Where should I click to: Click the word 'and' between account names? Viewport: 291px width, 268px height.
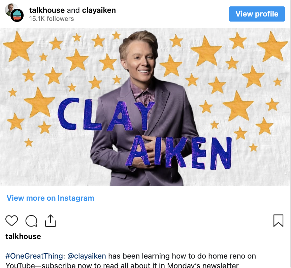(73, 10)
